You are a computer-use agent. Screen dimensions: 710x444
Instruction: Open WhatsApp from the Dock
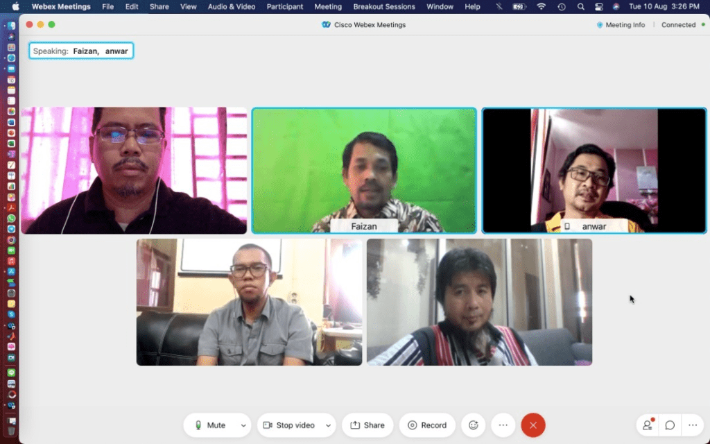point(11,219)
